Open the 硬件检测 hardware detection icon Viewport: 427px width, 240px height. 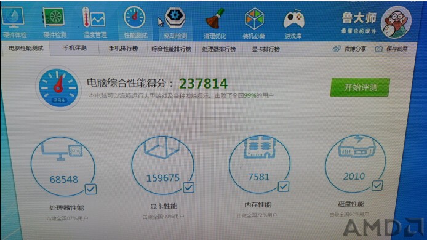click(x=55, y=22)
